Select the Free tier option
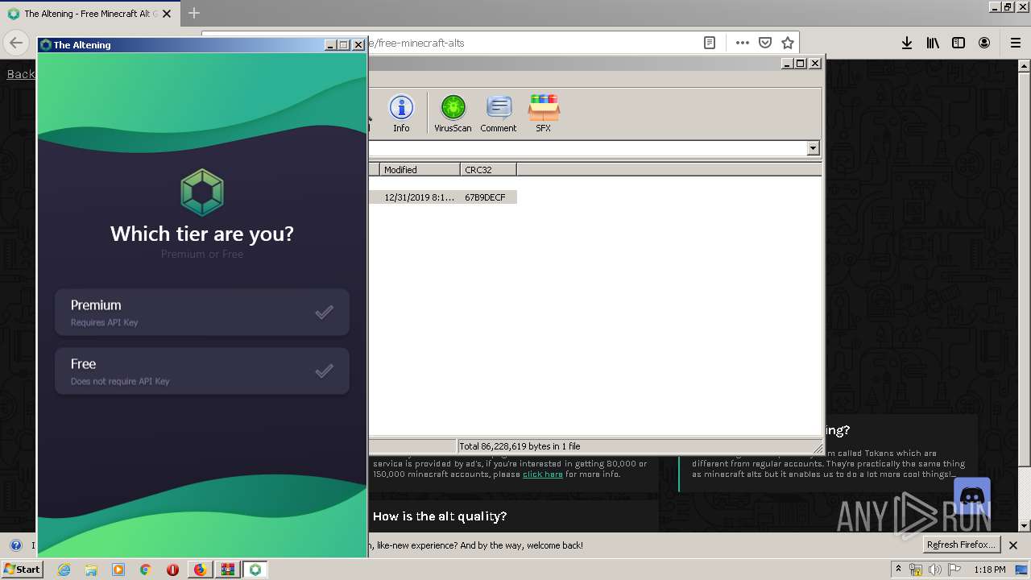Viewport: 1031px width, 580px height. click(x=202, y=371)
